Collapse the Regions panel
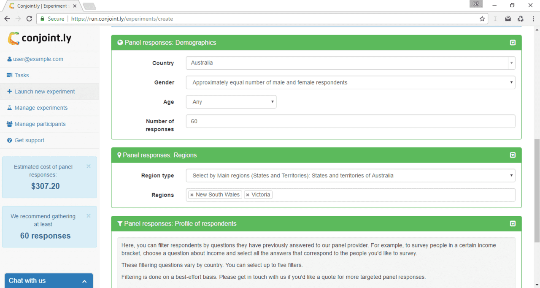540x288 pixels. [513, 155]
